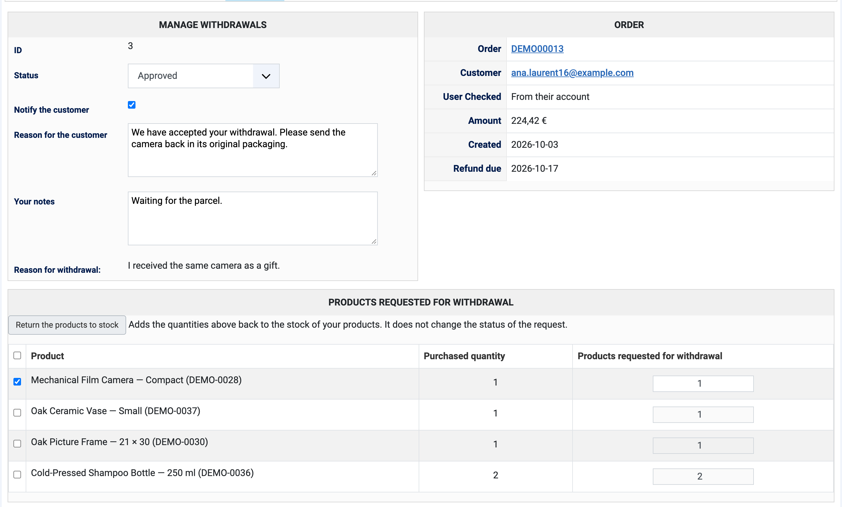Click the text I received the same camera as a gift
Image resolution: width=842 pixels, height=507 pixels.
(204, 265)
